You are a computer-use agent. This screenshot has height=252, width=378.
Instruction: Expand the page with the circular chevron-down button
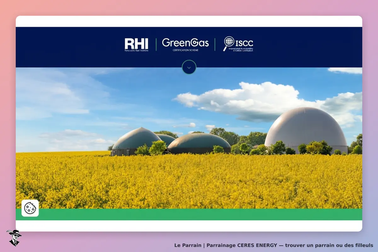[x=189, y=67]
